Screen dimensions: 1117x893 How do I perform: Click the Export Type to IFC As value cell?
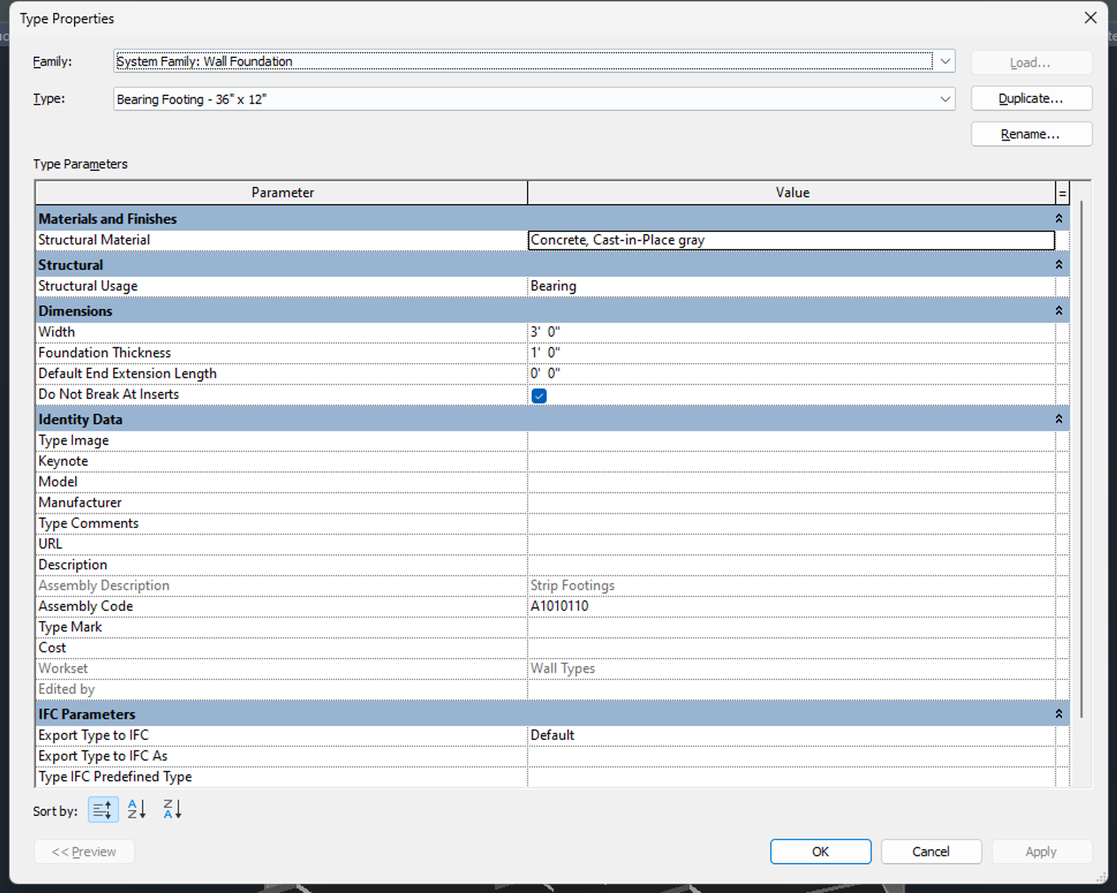click(x=791, y=756)
